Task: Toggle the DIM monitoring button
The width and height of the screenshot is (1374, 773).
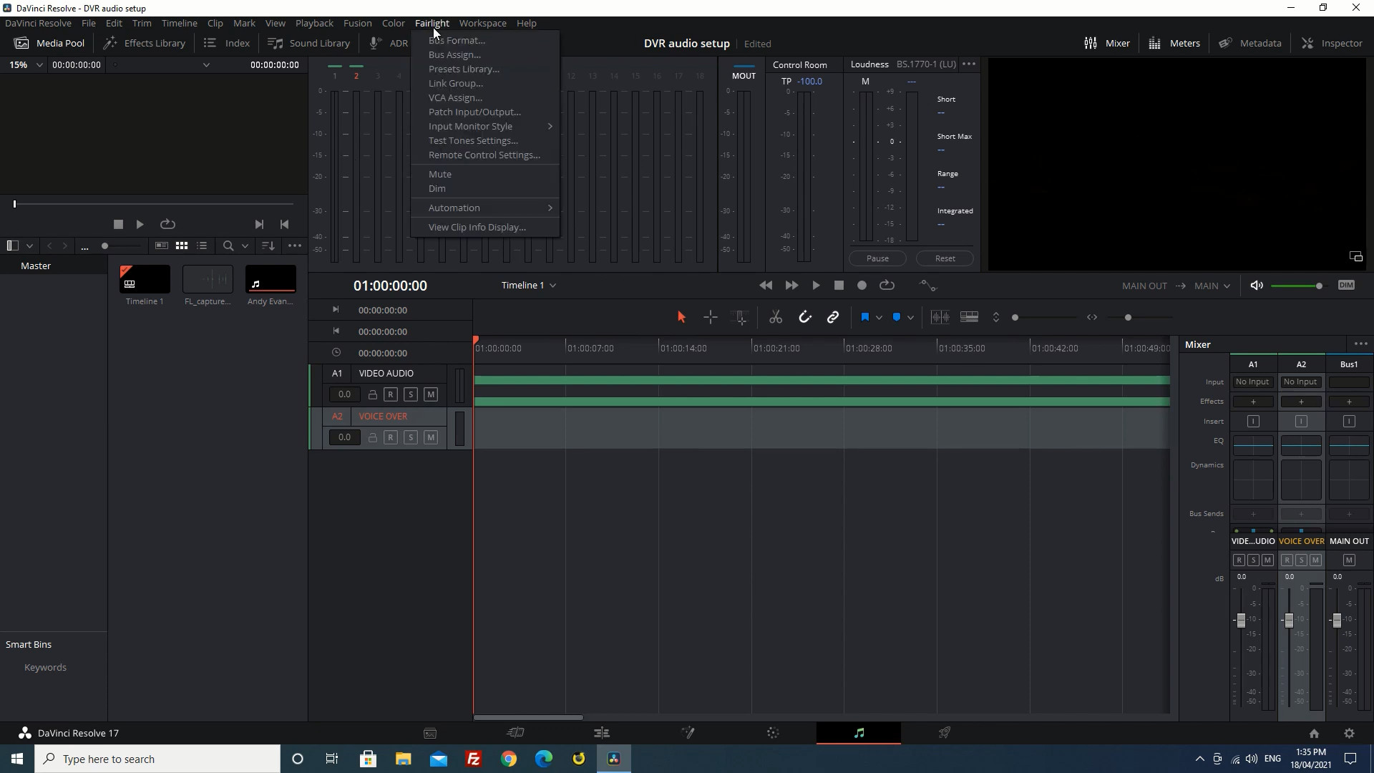Action: tap(1346, 285)
